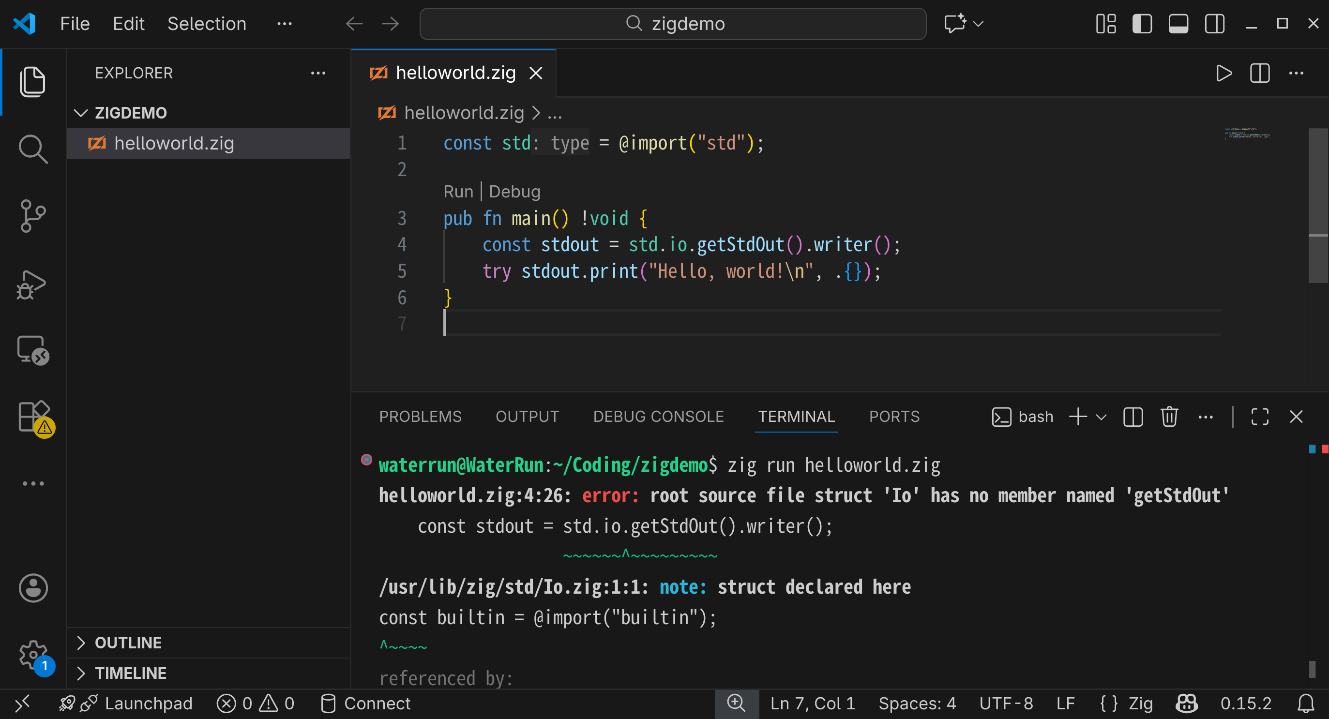The width and height of the screenshot is (1329, 719).
Task: Open the Extensions view
Action: [33, 417]
